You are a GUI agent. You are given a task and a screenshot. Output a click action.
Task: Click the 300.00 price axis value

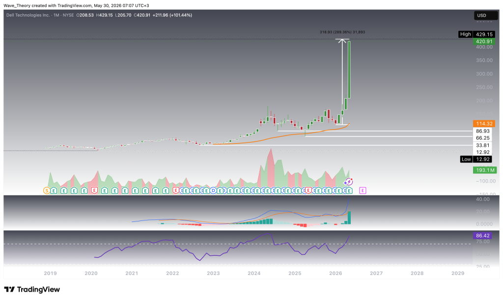tap(484, 74)
